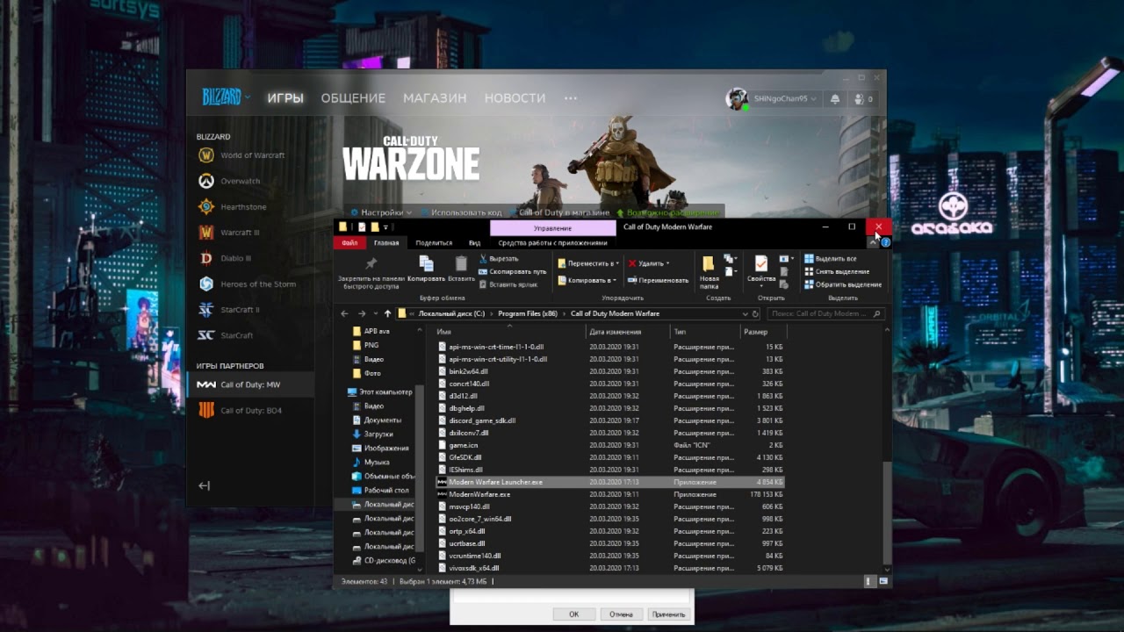Click the Explorer search field
The height and width of the screenshot is (632, 1124).
(825, 313)
